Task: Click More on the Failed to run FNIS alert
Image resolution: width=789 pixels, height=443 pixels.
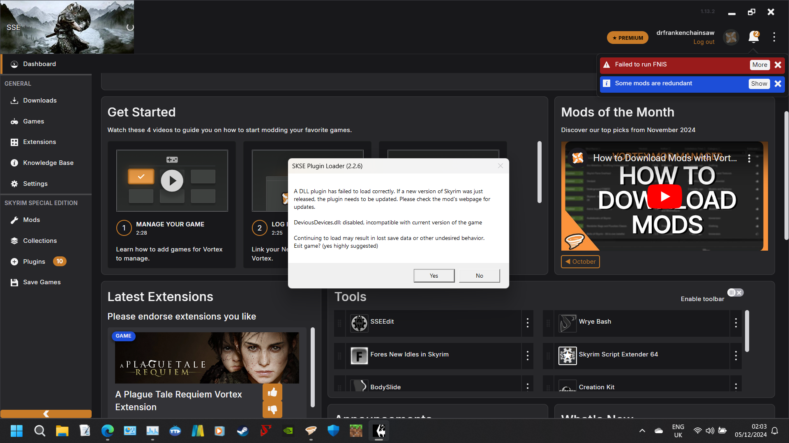Action: [759, 64]
